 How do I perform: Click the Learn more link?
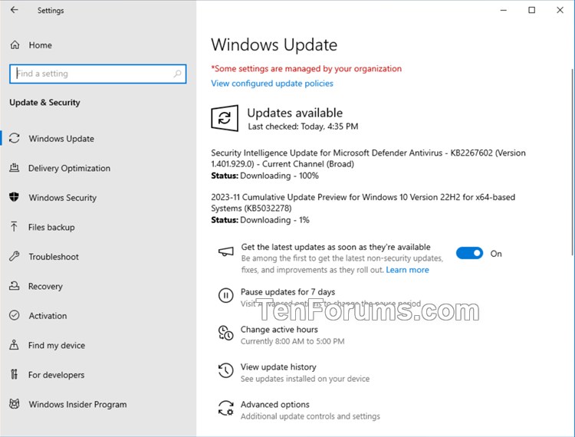pos(407,270)
